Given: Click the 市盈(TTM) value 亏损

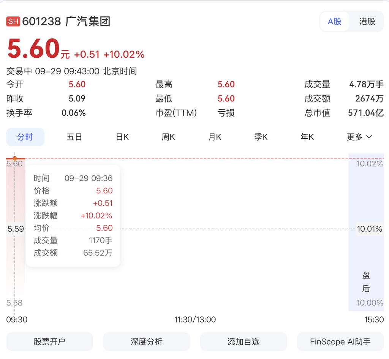Looking at the screenshot, I should click(x=226, y=113).
